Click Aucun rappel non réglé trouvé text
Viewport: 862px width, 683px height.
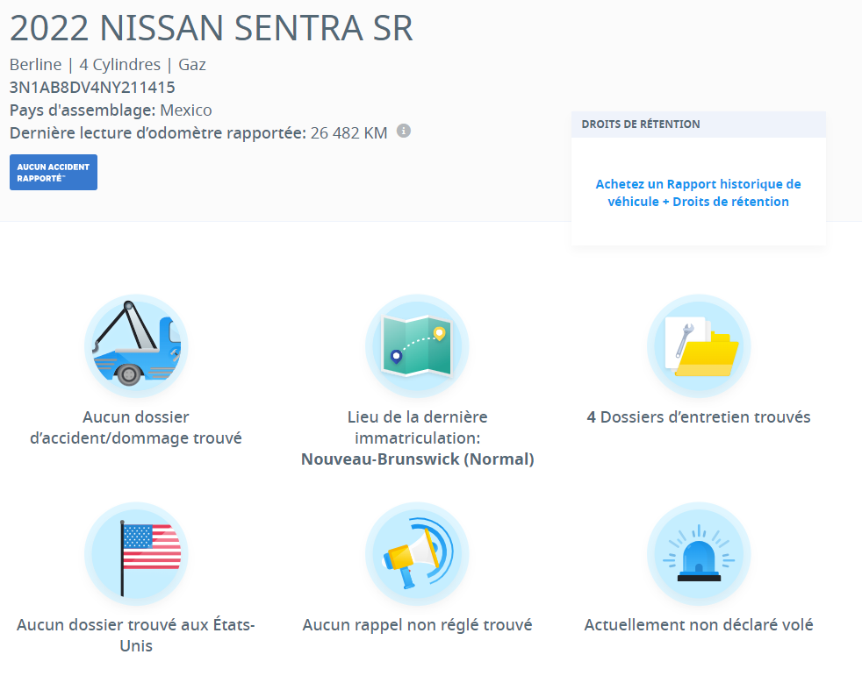[x=417, y=625]
